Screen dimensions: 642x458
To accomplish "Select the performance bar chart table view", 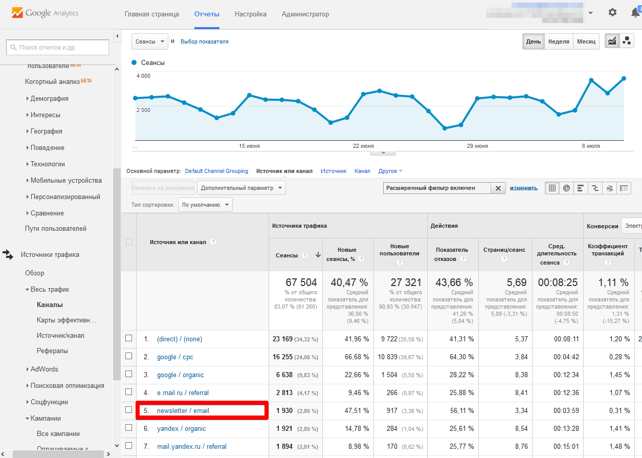I will (581, 188).
